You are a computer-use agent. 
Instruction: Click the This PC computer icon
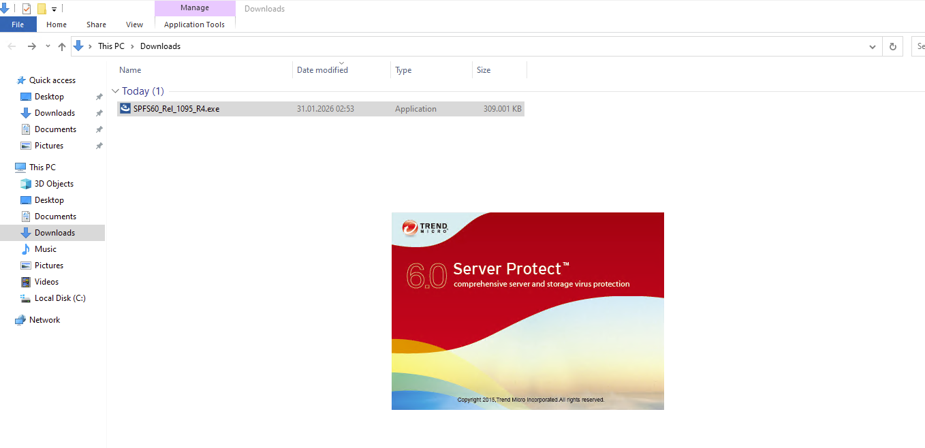20,167
